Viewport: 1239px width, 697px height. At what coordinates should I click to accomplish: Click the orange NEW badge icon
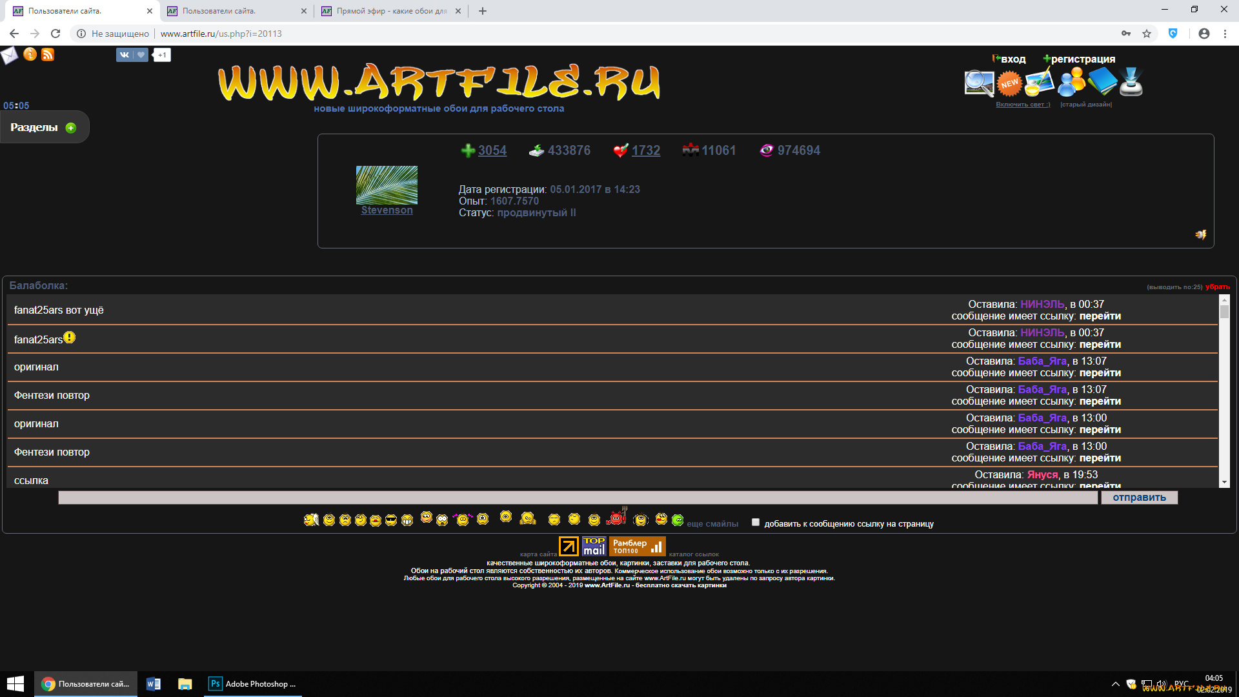click(x=1009, y=83)
